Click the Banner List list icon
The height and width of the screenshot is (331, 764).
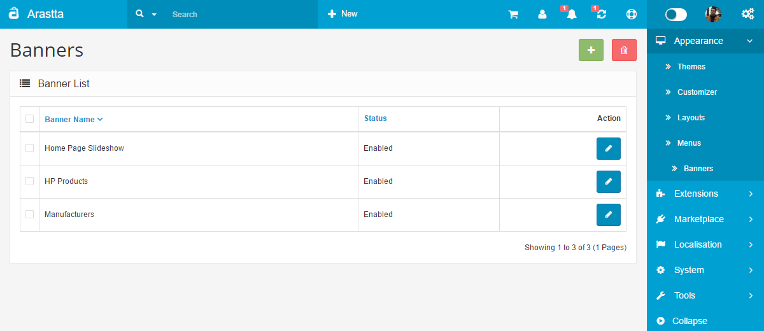(25, 83)
